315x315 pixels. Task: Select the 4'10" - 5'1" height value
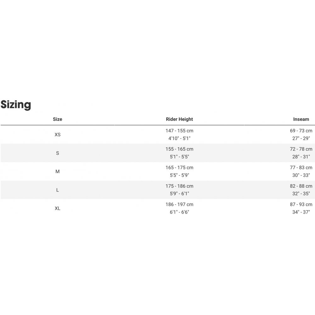click(x=180, y=138)
